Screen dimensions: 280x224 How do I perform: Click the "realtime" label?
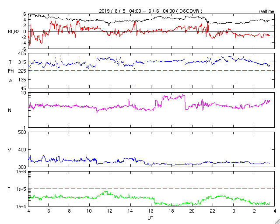point(266,12)
